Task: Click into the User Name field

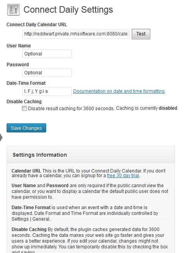Action: point(47,54)
